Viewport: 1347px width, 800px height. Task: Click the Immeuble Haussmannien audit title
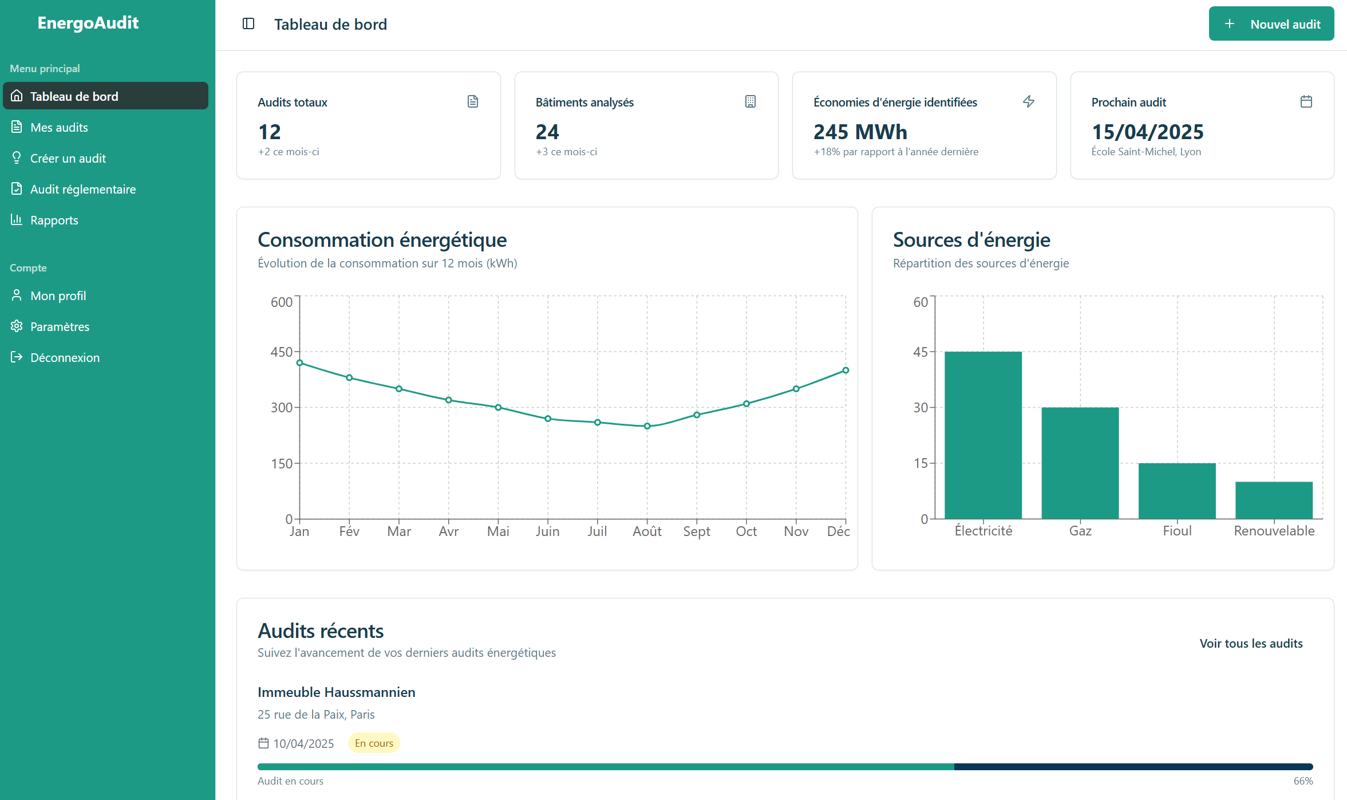(x=337, y=692)
